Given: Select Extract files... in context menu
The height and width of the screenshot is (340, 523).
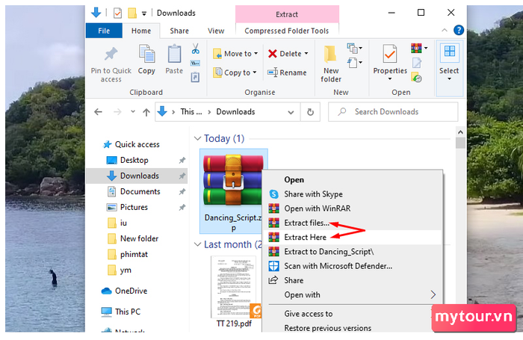Looking at the screenshot, I should [306, 223].
